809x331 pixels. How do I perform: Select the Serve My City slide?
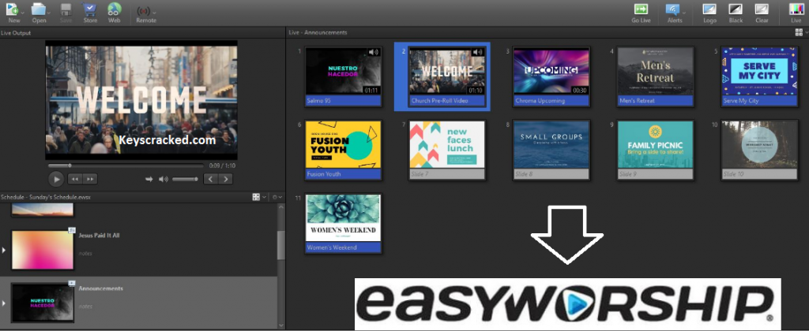(x=759, y=76)
